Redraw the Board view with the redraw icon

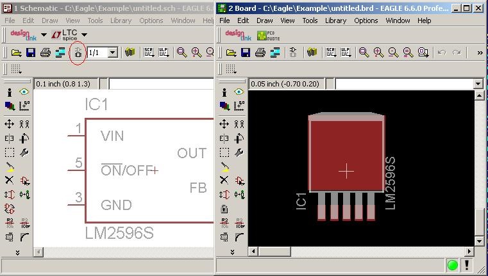(x=408, y=53)
